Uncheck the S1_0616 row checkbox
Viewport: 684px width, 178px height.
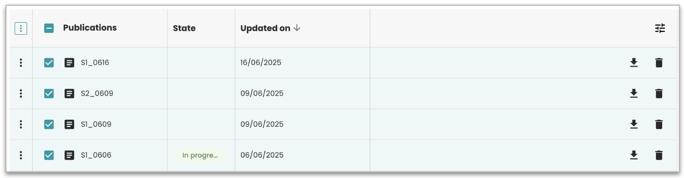pyautogui.click(x=49, y=63)
